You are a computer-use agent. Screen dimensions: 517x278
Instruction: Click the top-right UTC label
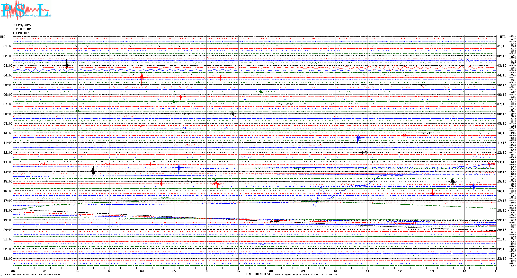pos(503,37)
